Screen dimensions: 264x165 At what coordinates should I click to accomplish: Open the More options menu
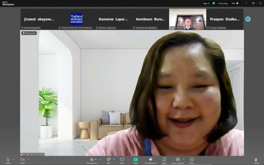[x=192, y=160]
